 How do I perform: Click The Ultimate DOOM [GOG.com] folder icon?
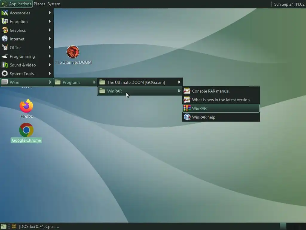102,82
